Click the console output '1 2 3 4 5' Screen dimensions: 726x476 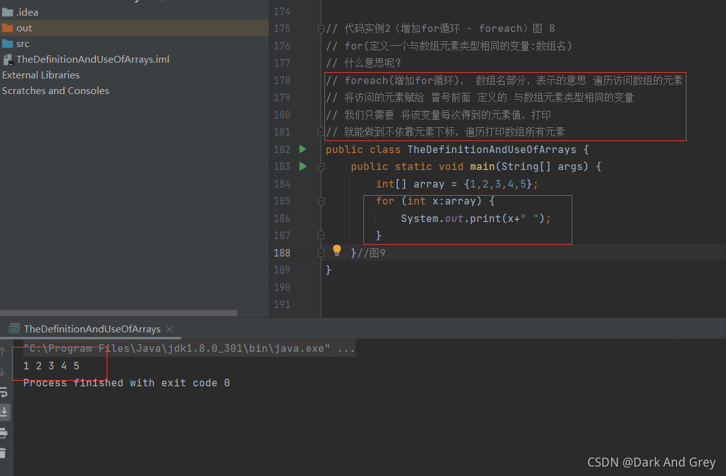51,366
